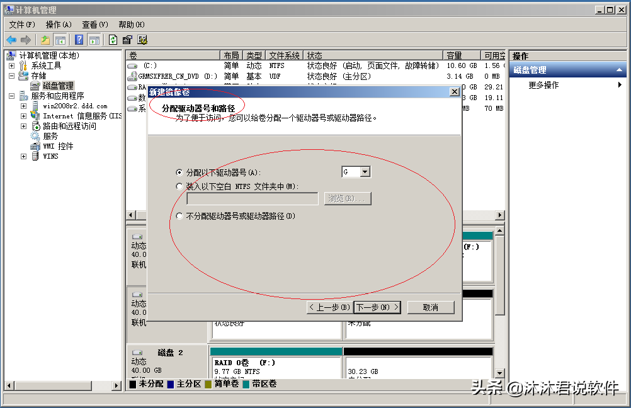The width and height of the screenshot is (631, 408).
Task: Open the 文件(F) menu
Action: (x=22, y=25)
